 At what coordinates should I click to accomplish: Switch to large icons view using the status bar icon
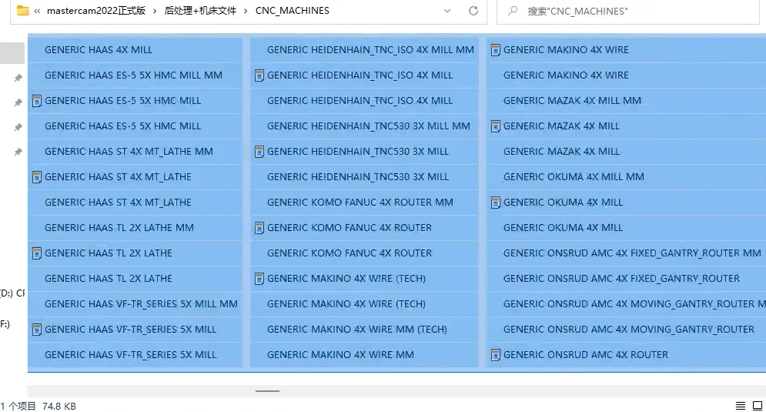[x=758, y=406]
